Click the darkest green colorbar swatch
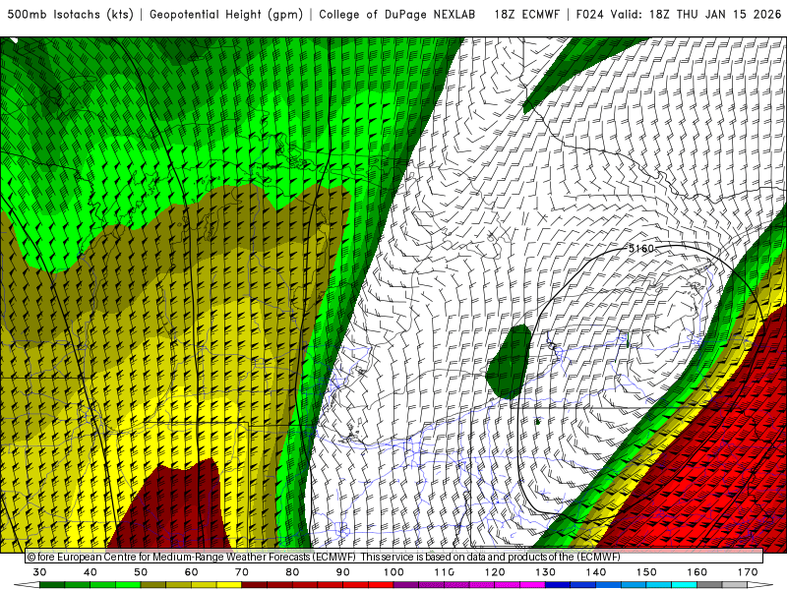Viewport: 787px width, 590px height. pyautogui.click(x=52, y=585)
